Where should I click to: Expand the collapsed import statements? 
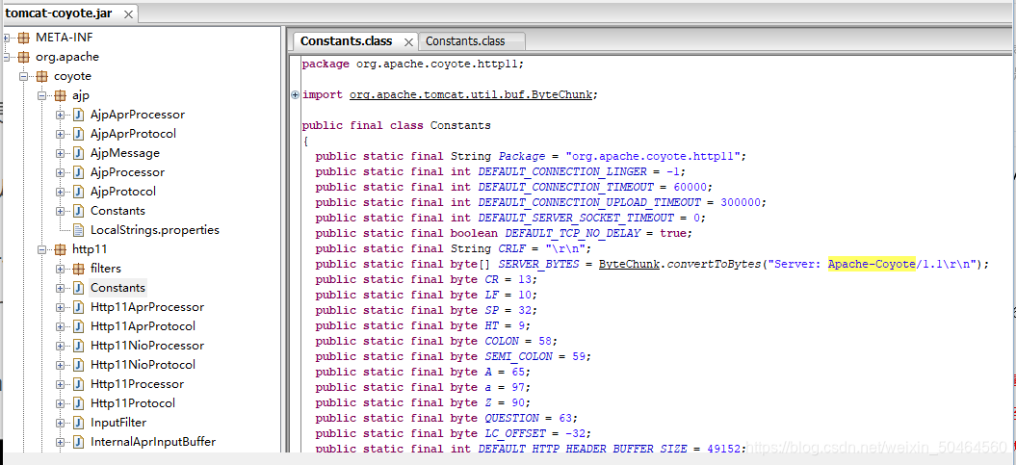pos(296,94)
